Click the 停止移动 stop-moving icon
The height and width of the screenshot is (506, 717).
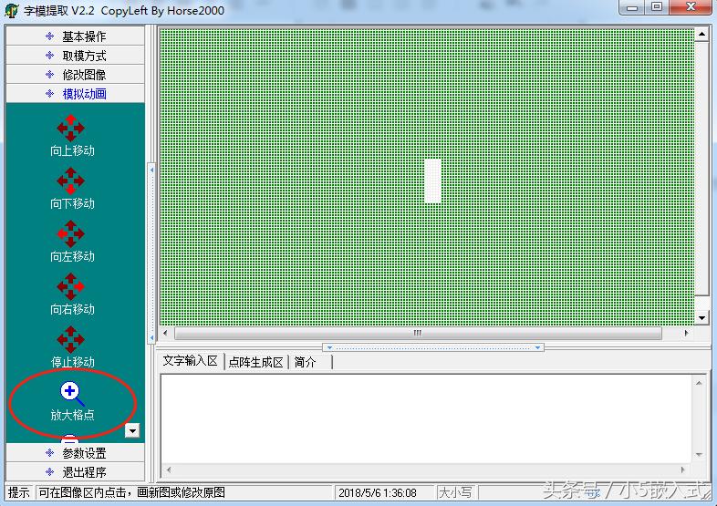pyautogui.click(x=70, y=340)
